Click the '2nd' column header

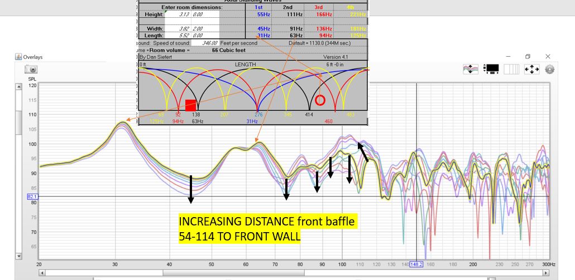(x=287, y=7)
